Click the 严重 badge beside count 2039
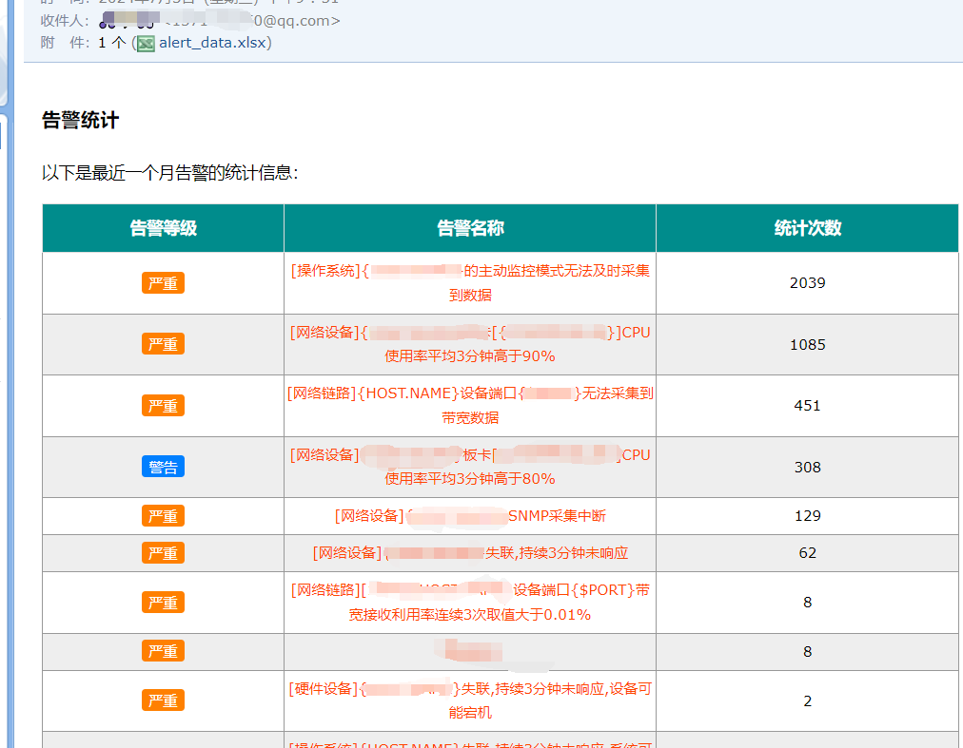The image size is (963, 748). [x=163, y=283]
